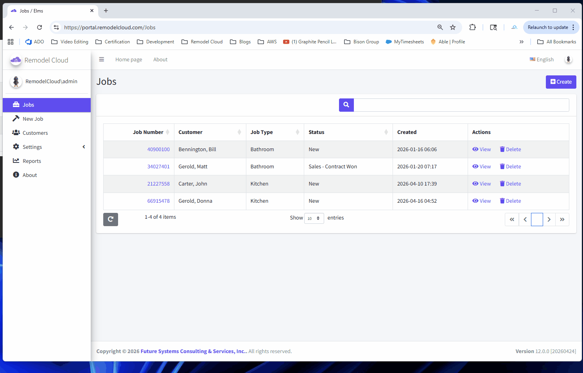Click the purple search magnifier button
This screenshot has width=583, height=373.
click(346, 105)
